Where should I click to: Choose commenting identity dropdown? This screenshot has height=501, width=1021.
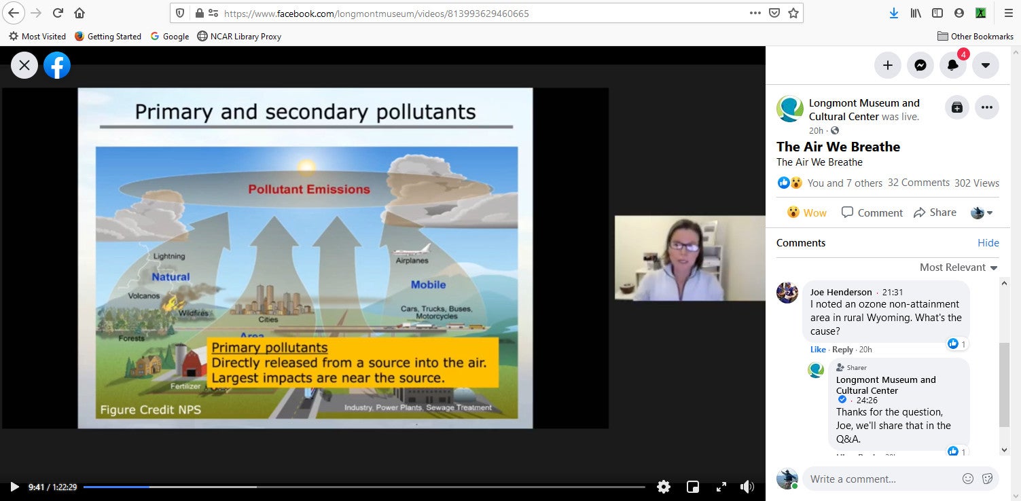[982, 212]
